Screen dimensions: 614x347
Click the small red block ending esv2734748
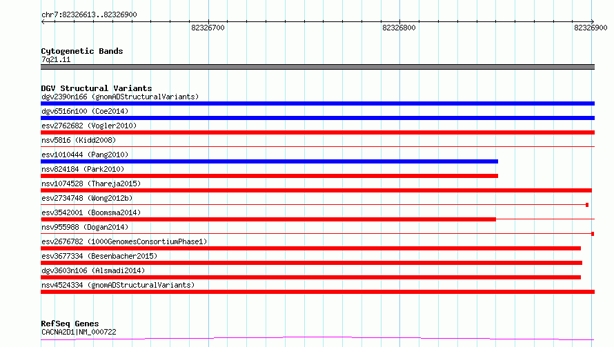pos(587,205)
